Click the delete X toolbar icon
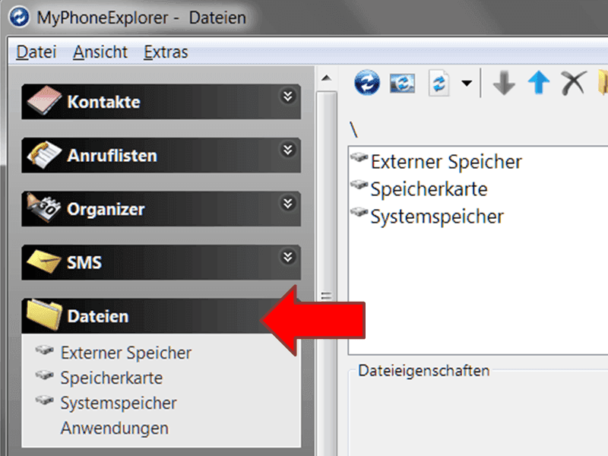608x456 pixels. (574, 83)
